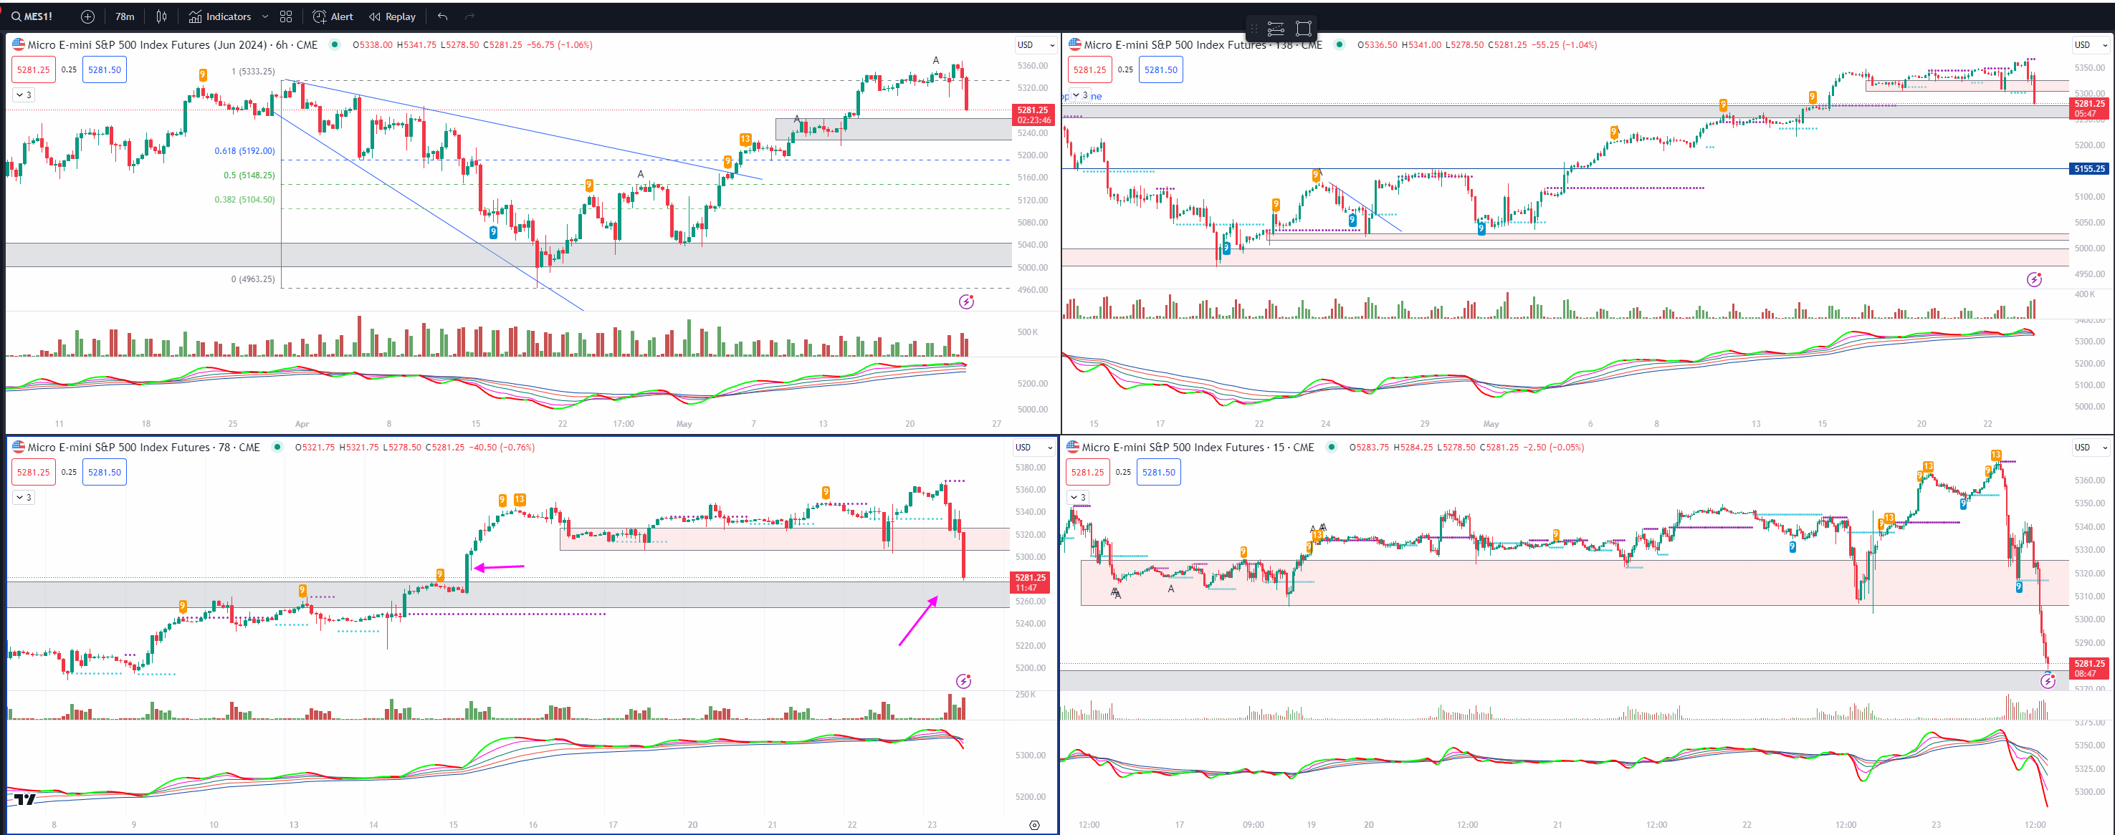Select the 78m interval button
Image resolution: width=2115 pixels, height=835 pixels.
click(x=125, y=16)
